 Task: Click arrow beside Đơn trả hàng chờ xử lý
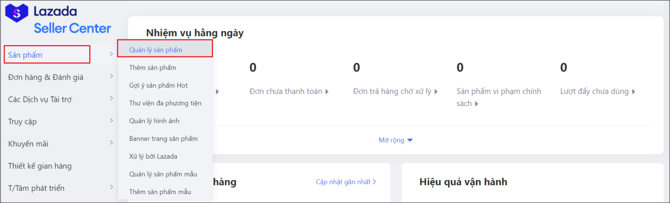coord(436,91)
